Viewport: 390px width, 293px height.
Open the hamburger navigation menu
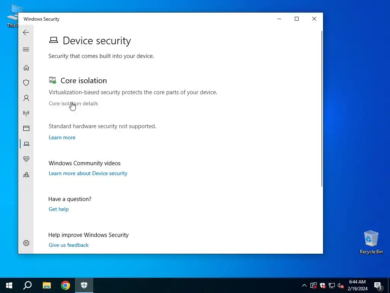26,49
